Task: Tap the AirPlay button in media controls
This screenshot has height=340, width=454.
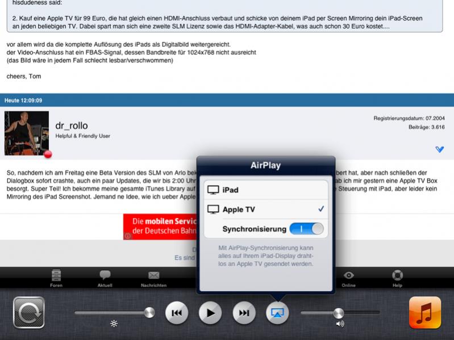Action: [x=277, y=313]
